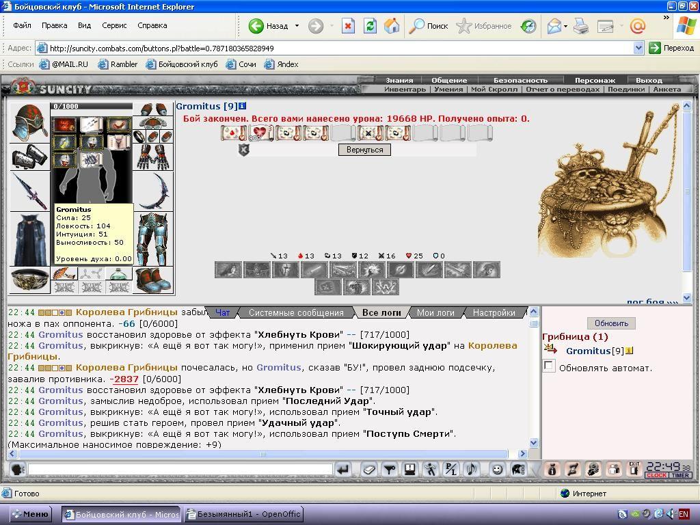Open the Справка menu
Viewport: 700px width, 525px height.
pos(152,25)
